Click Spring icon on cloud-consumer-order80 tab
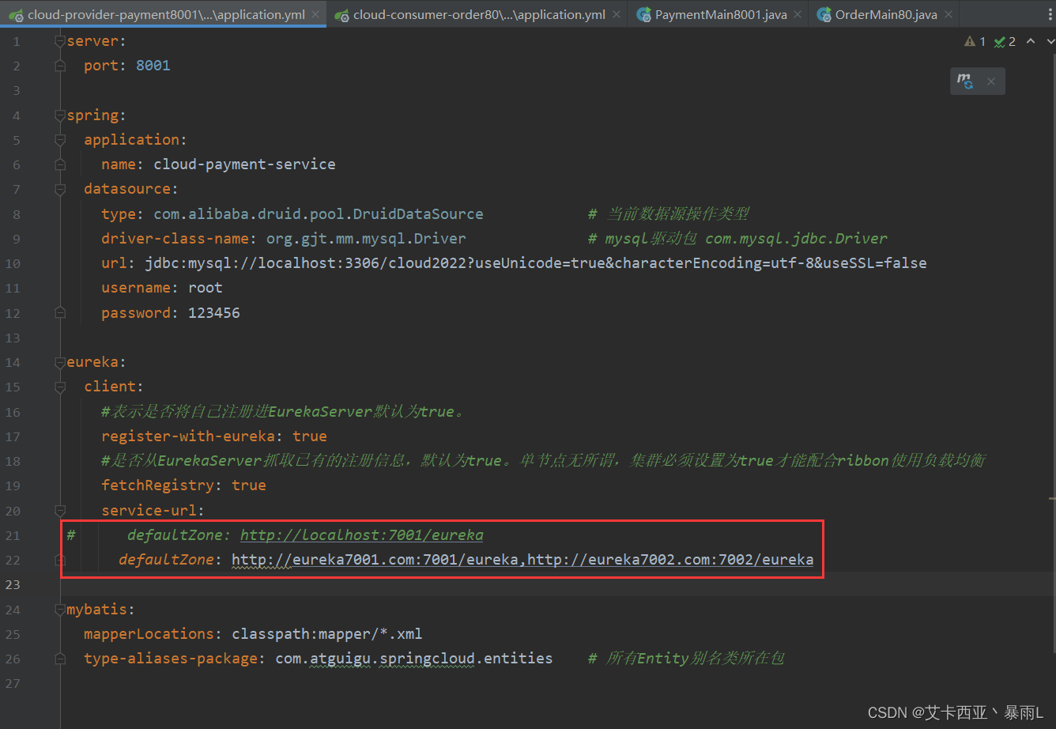Screen dimensions: 1056x729 click(341, 15)
